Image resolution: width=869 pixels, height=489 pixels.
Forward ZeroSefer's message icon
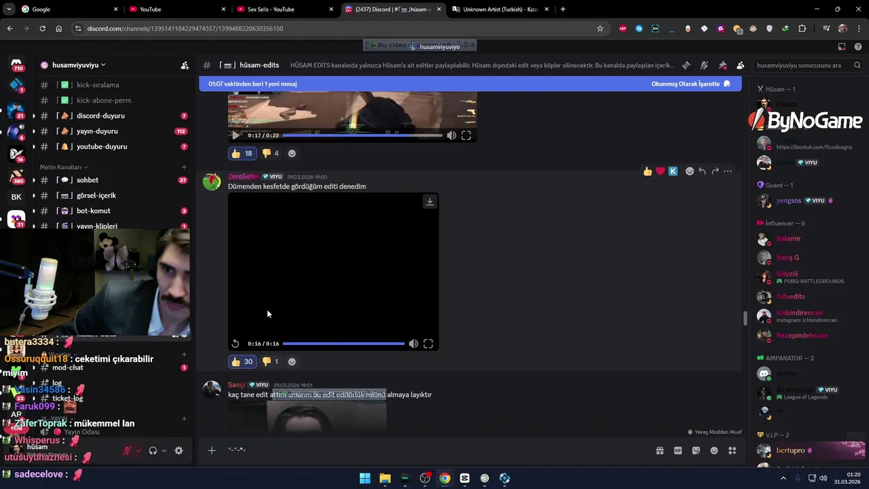715,171
